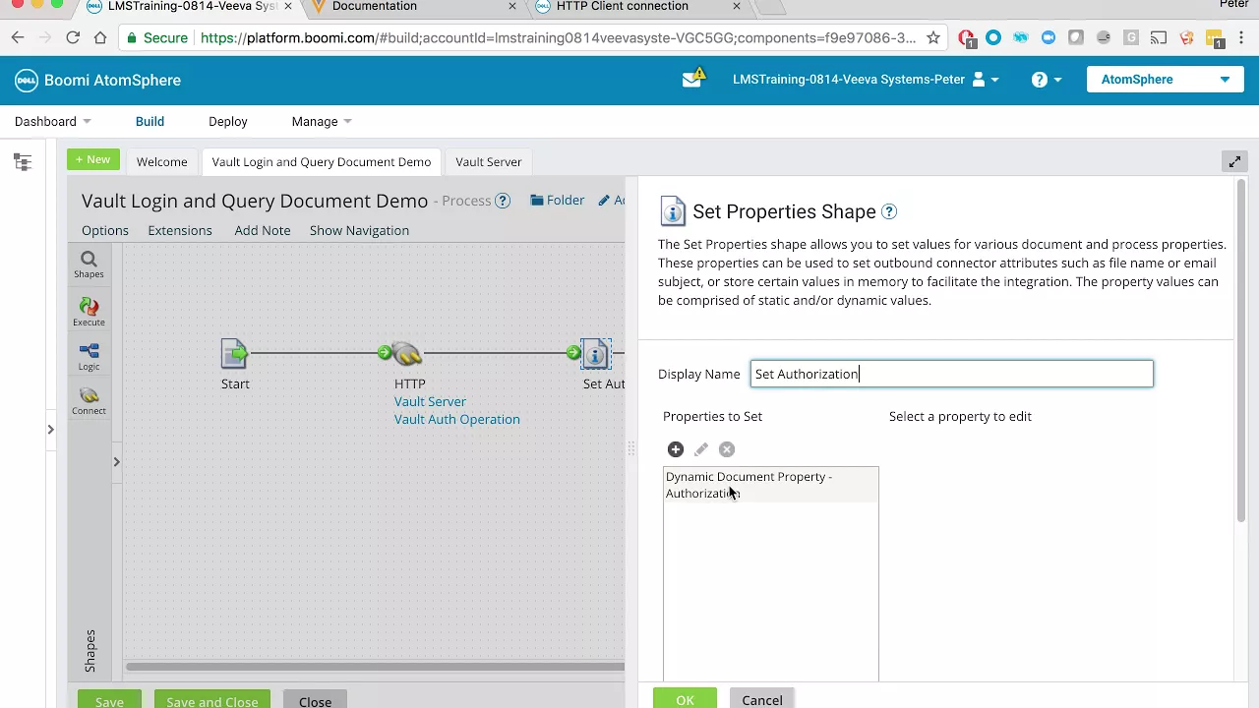
Task: Delete selected property with x icon
Action: [727, 449]
